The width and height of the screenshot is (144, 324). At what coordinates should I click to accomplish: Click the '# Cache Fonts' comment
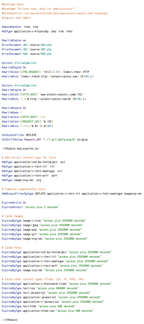12,248
